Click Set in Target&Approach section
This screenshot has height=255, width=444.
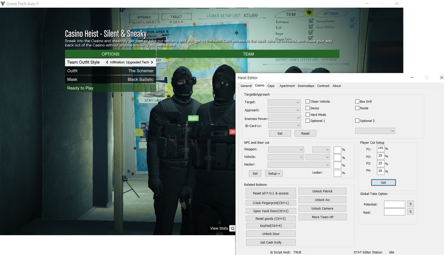[280, 133]
